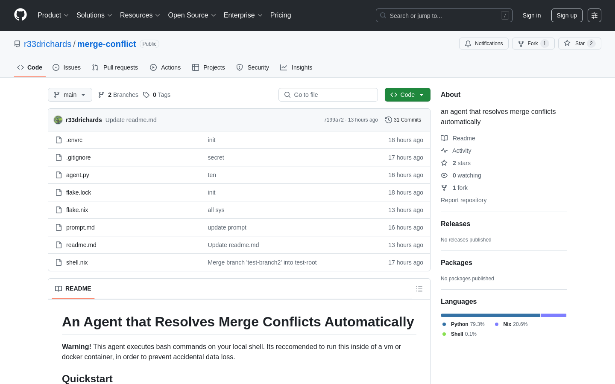The width and height of the screenshot is (615, 384).
Task: Switch to the Code tab
Action: pyautogui.click(x=30, y=67)
